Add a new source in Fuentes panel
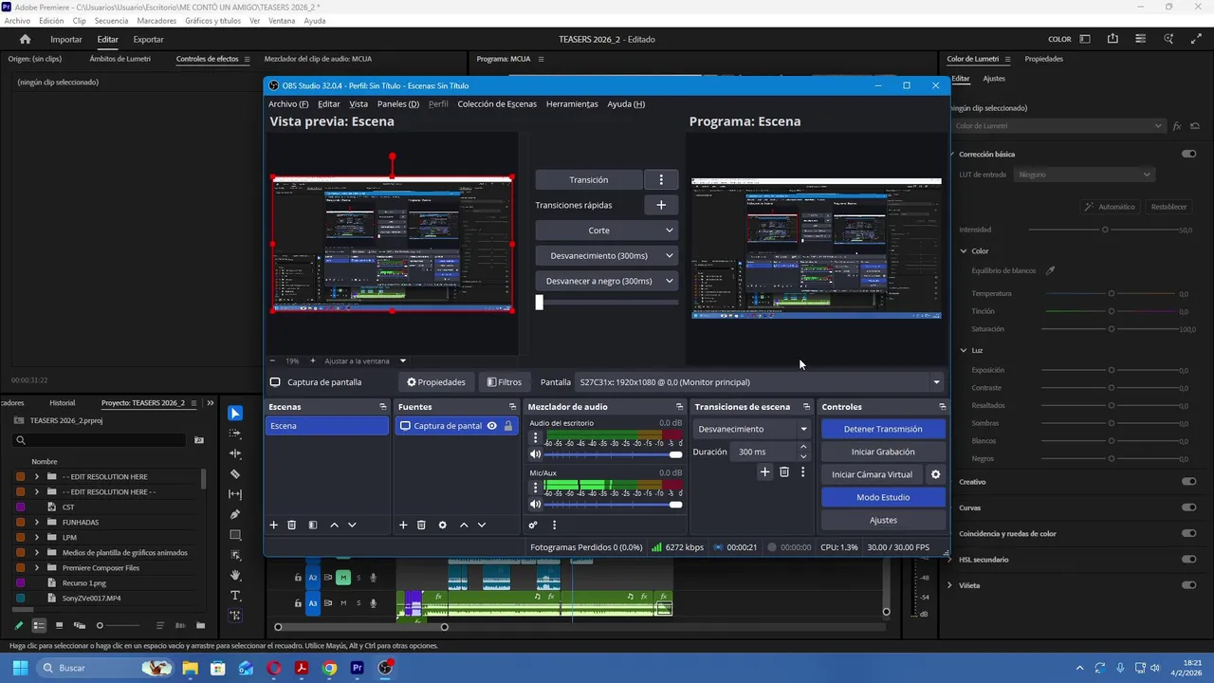The width and height of the screenshot is (1214, 683). coord(403,525)
